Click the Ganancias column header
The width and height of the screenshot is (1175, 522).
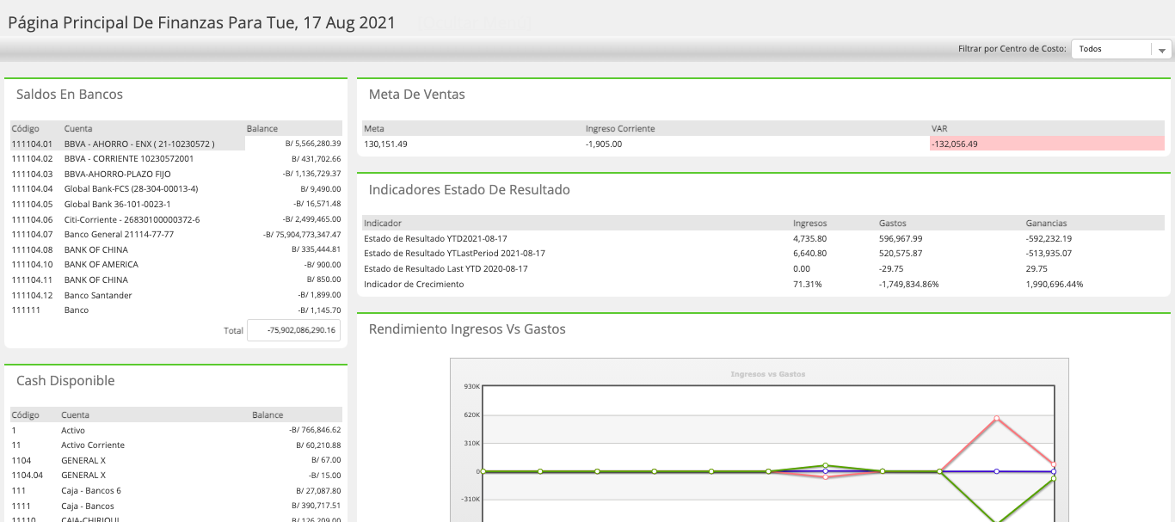pyautogui.click(x=1046, y=224)
